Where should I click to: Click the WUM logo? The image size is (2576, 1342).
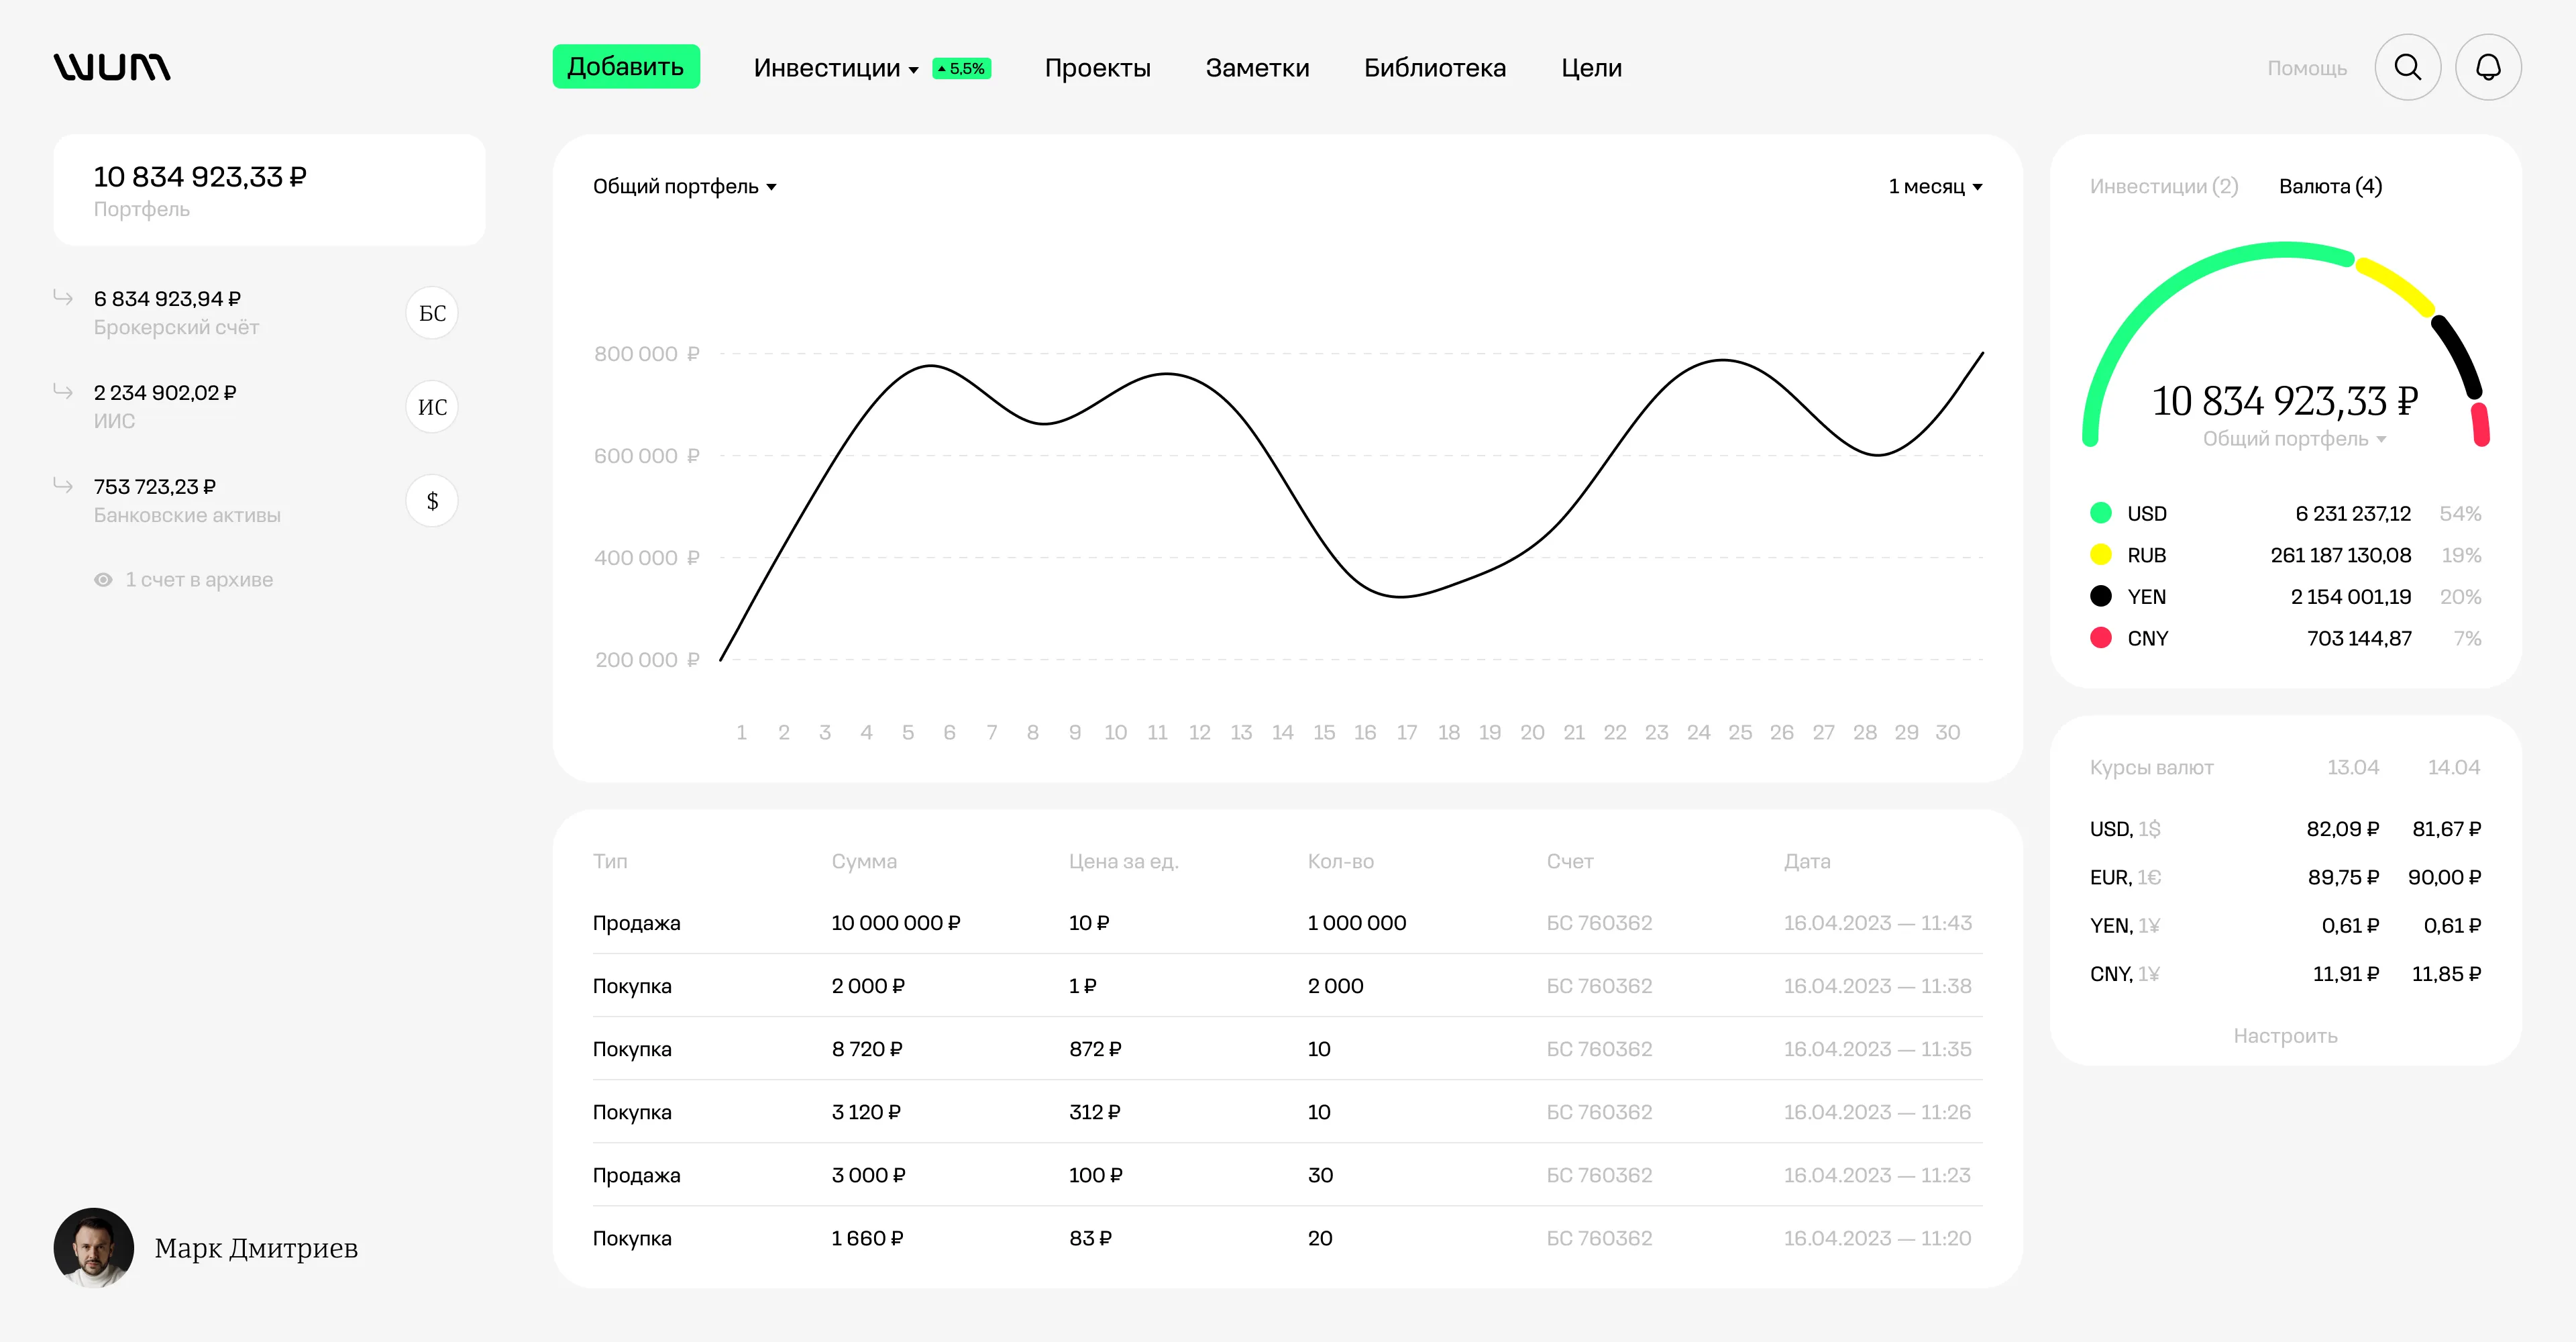(112, 67)
